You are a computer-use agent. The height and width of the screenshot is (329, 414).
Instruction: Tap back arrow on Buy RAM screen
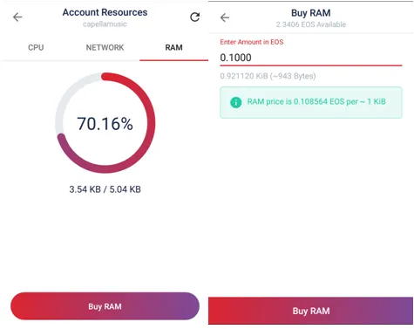click(x=225, y=17)
